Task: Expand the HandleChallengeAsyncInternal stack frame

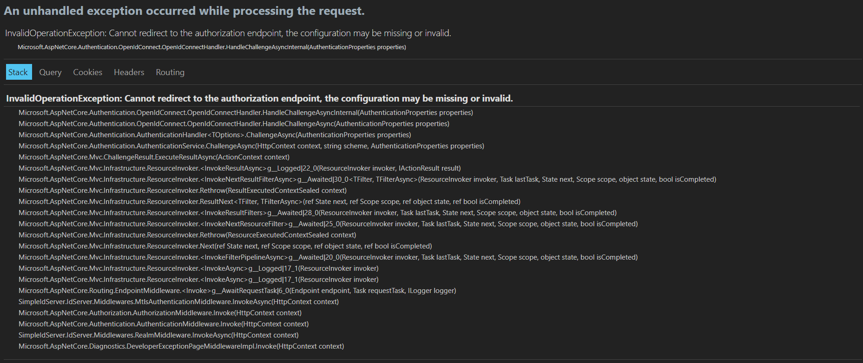Action: click(245, 112)
